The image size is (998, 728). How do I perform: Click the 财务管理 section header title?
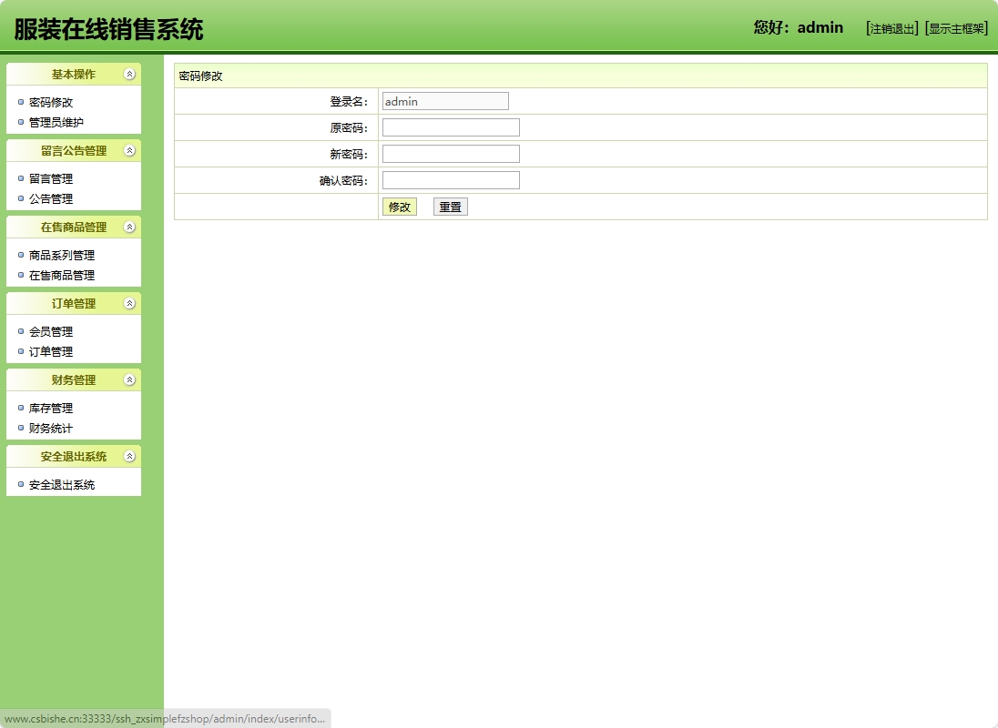[74, 379]
